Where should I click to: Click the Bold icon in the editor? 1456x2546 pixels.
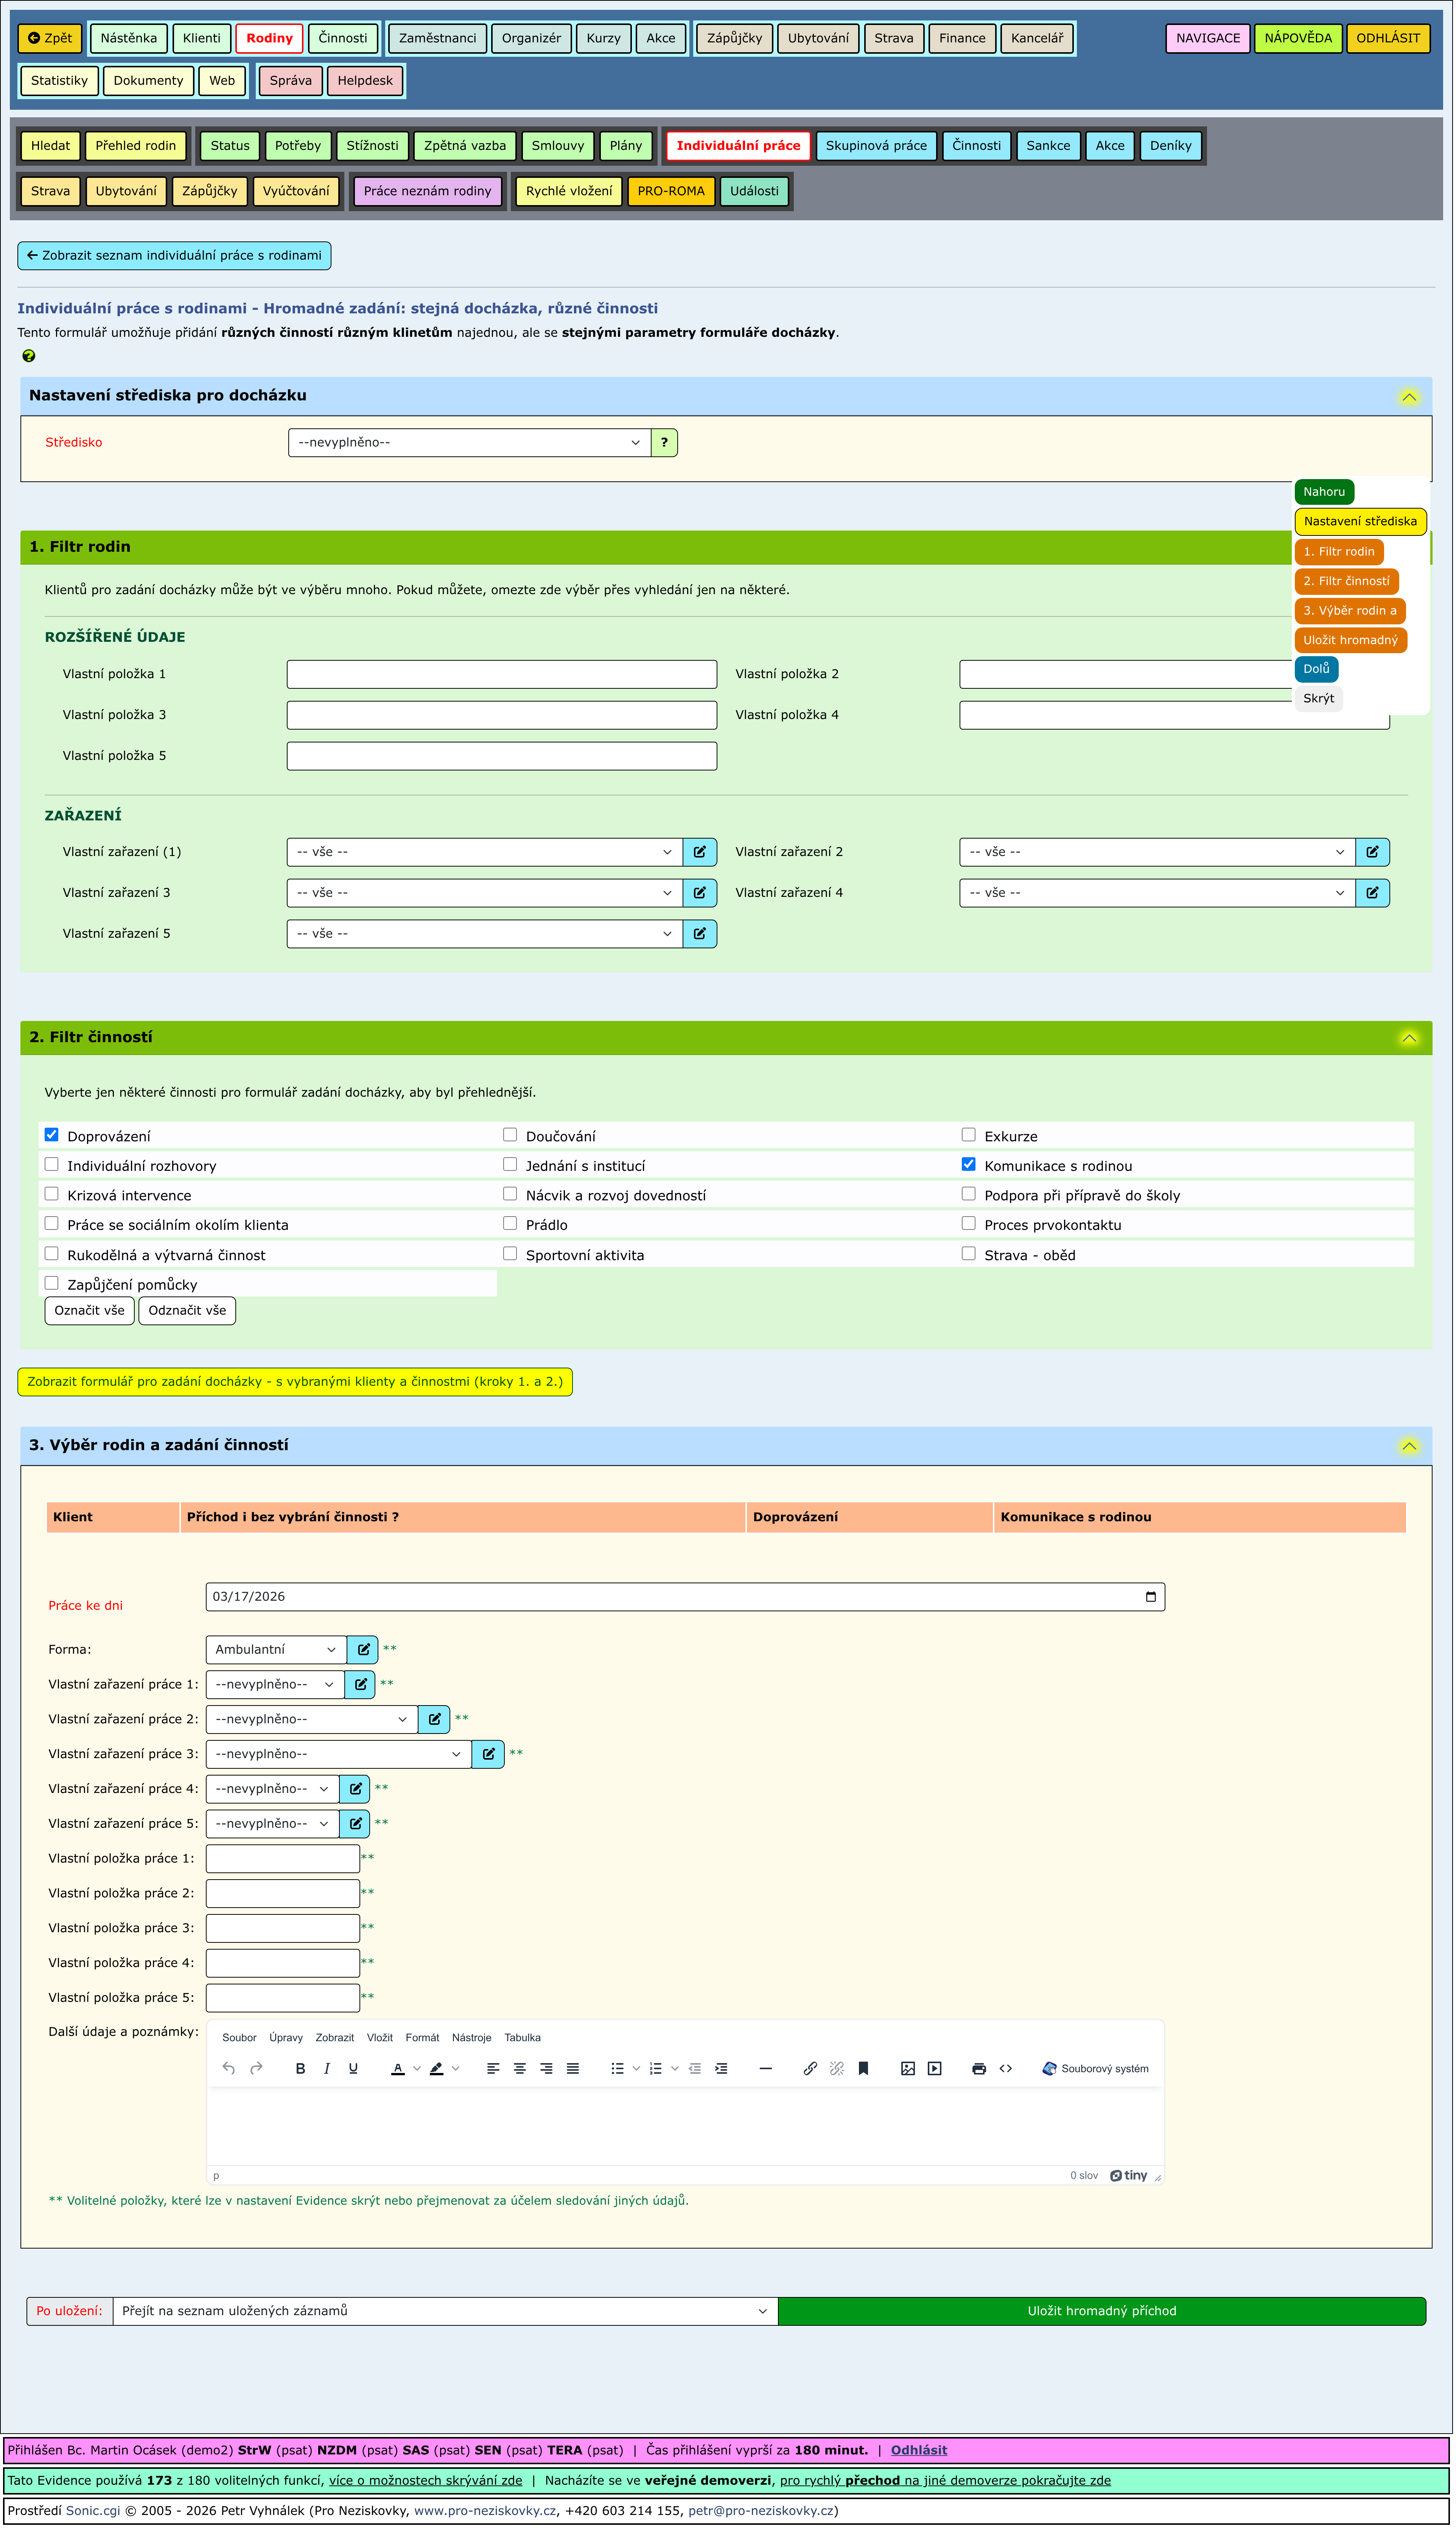click(300, 2069)
